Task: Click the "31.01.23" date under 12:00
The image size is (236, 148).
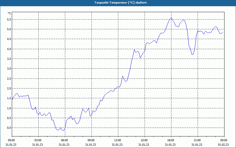Action: tap(117, 145)
